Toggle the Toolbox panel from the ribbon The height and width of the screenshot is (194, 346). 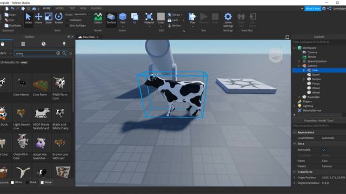tap(111, 19)
